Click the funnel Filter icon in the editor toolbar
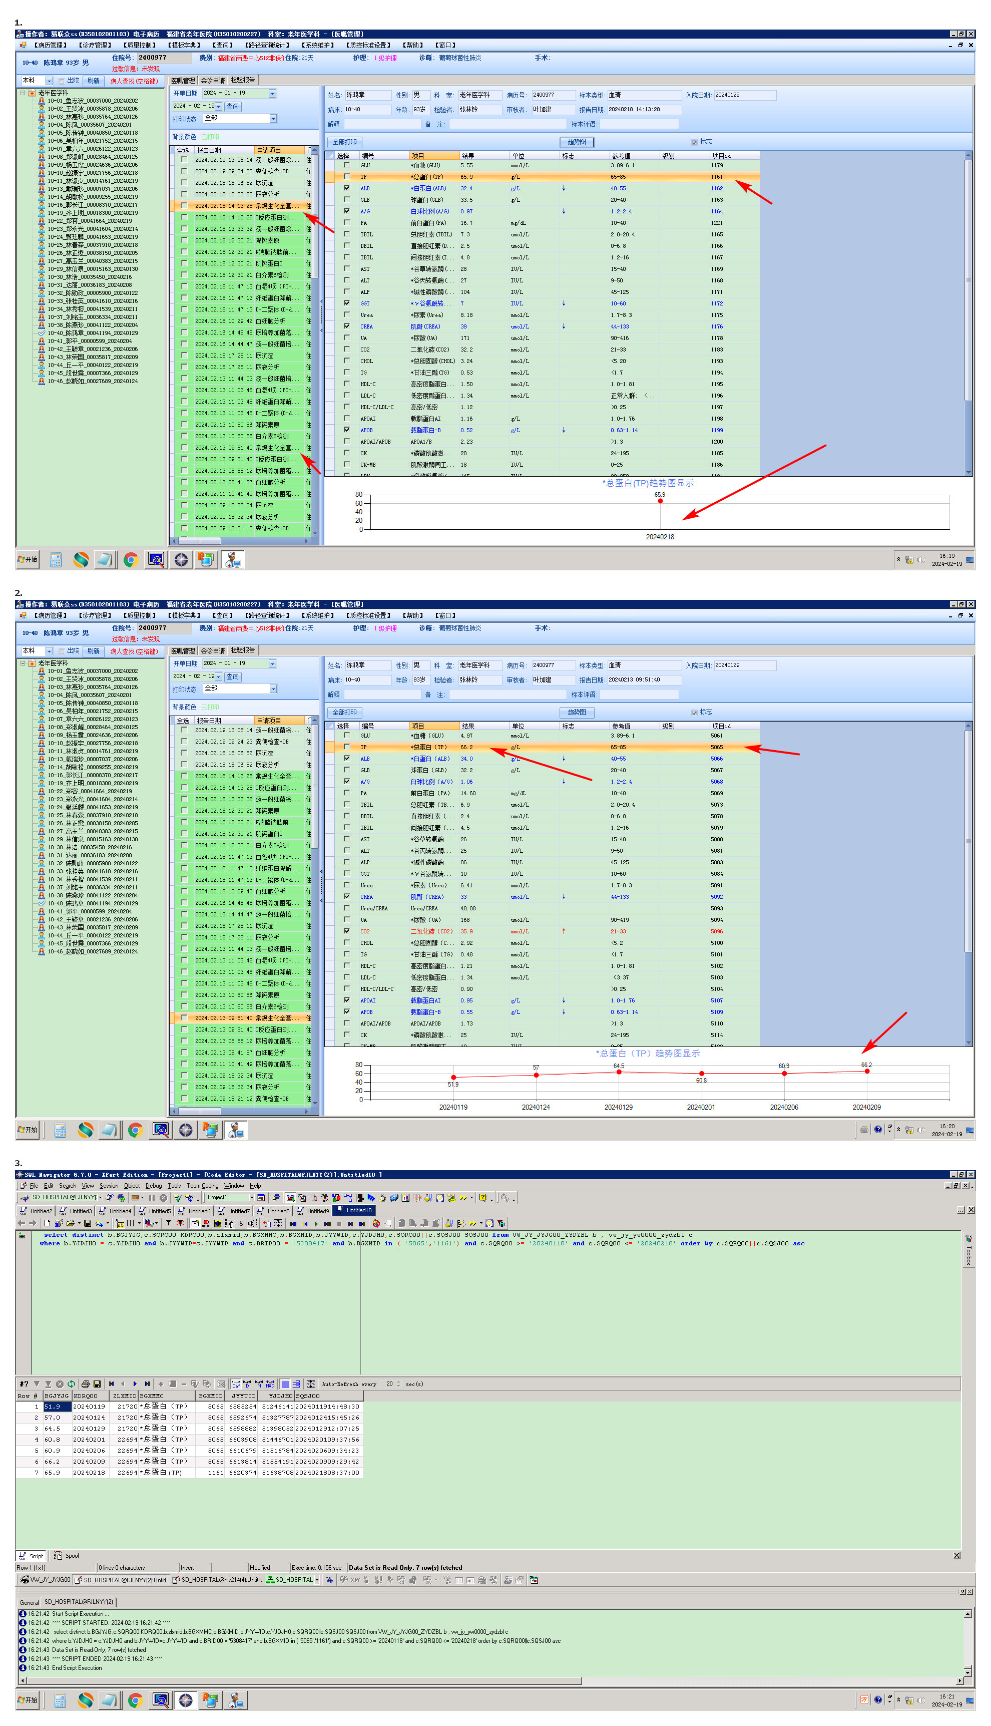The height and width of the screenshot is (1726, 991). [168, 1223]
